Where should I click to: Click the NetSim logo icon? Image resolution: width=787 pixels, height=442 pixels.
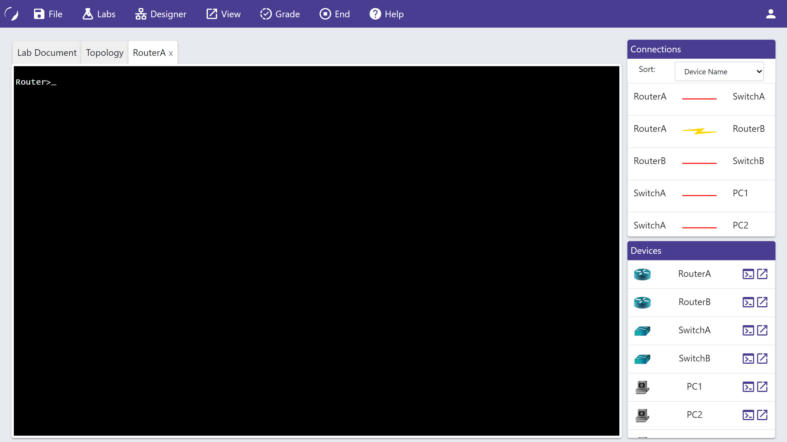click(12, 14)
